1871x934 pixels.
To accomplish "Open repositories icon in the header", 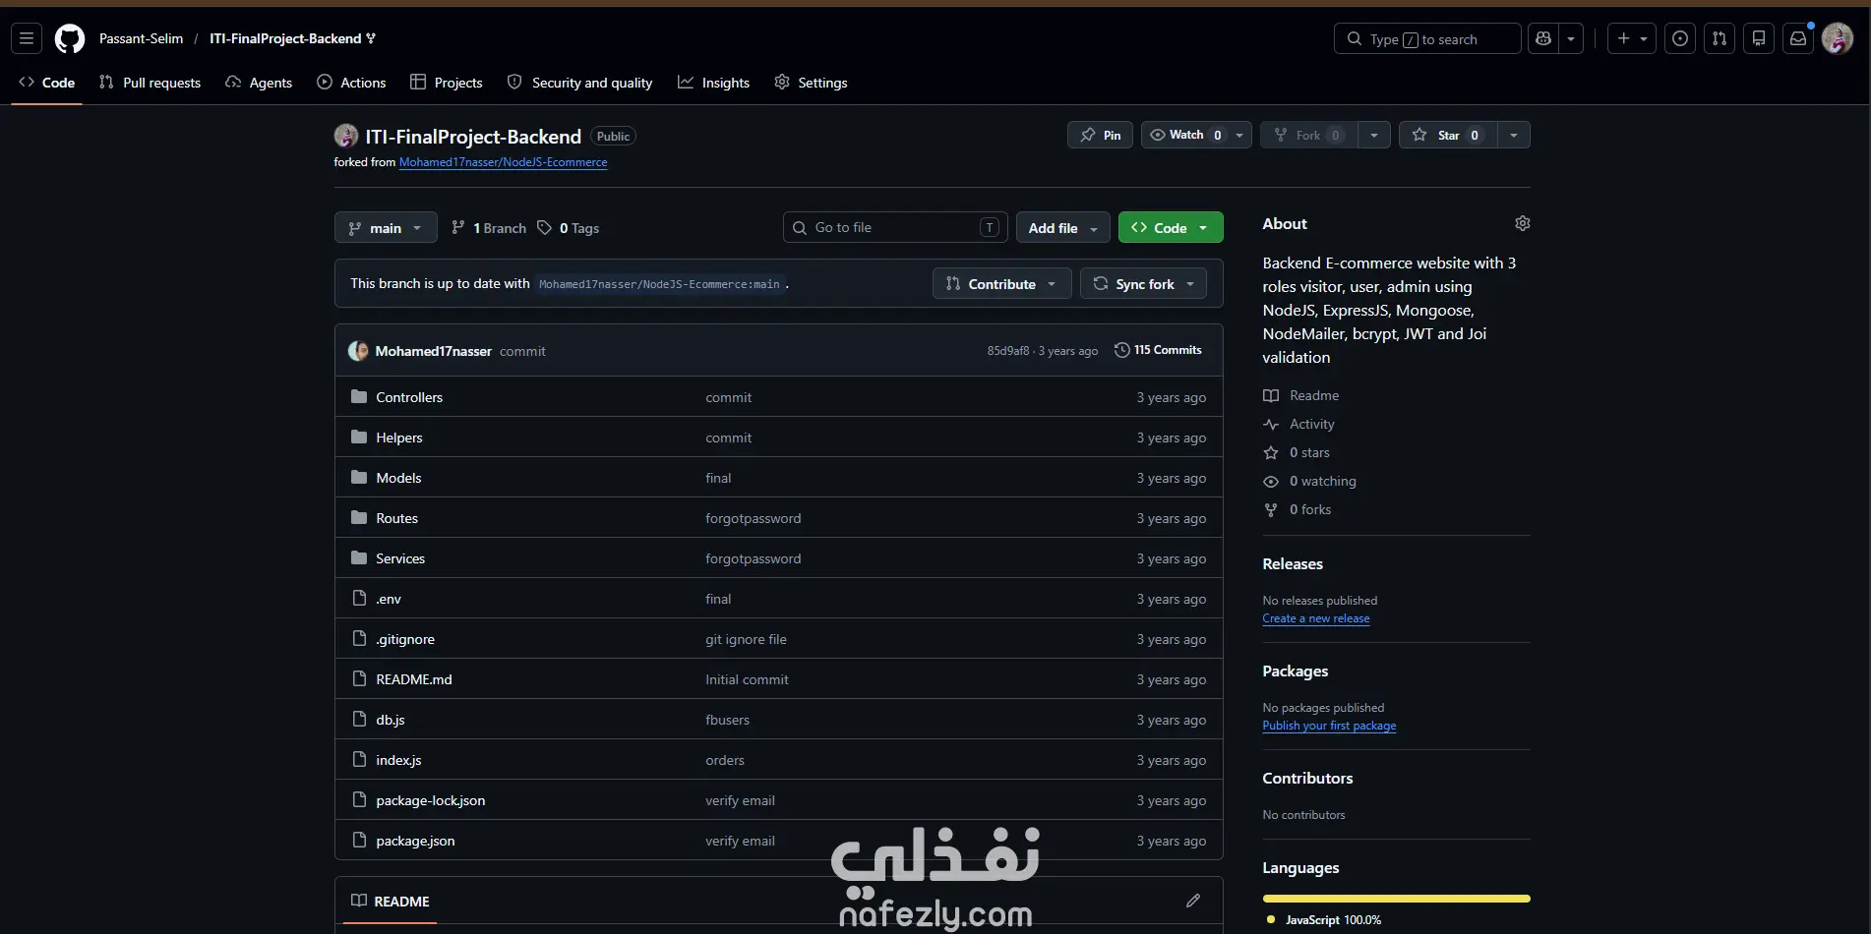I will pyautogui.click(x=1759, y=38).
